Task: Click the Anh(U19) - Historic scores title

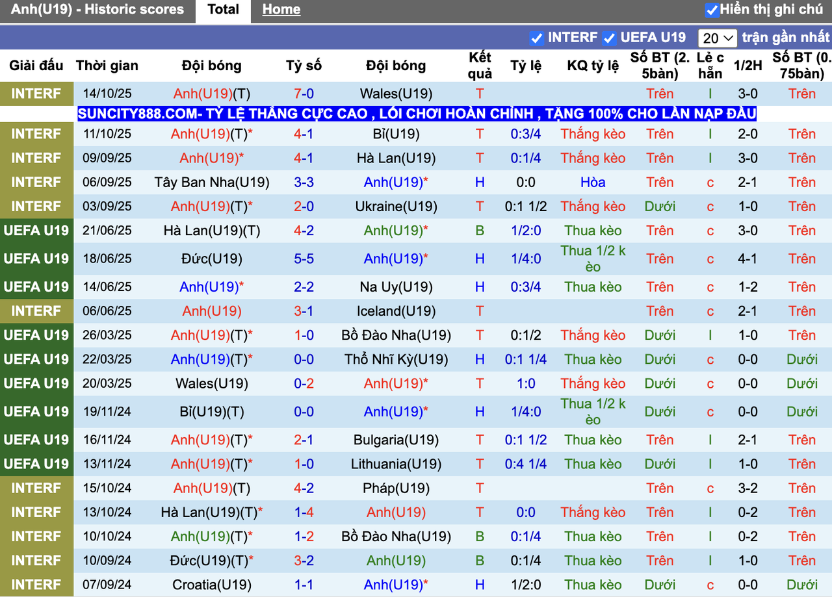Action: 97,10
